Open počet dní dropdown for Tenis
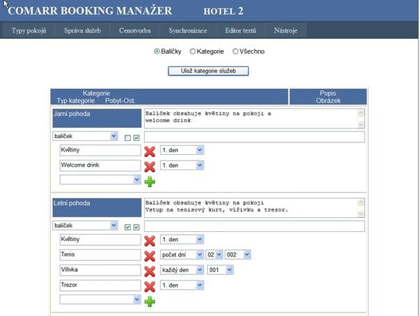The height and width of the screenshot is (316, 420). point(182,255)
